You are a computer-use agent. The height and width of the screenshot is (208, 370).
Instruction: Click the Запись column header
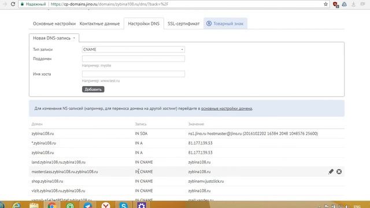point(140,124)
